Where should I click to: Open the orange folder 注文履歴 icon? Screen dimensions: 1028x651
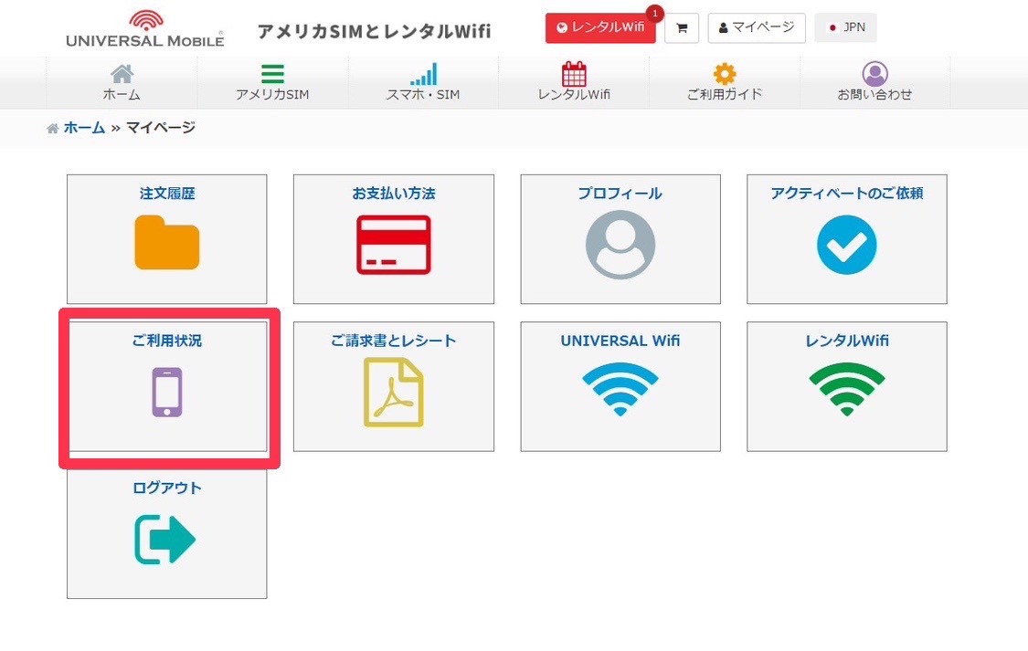click(x=167, y=242)
